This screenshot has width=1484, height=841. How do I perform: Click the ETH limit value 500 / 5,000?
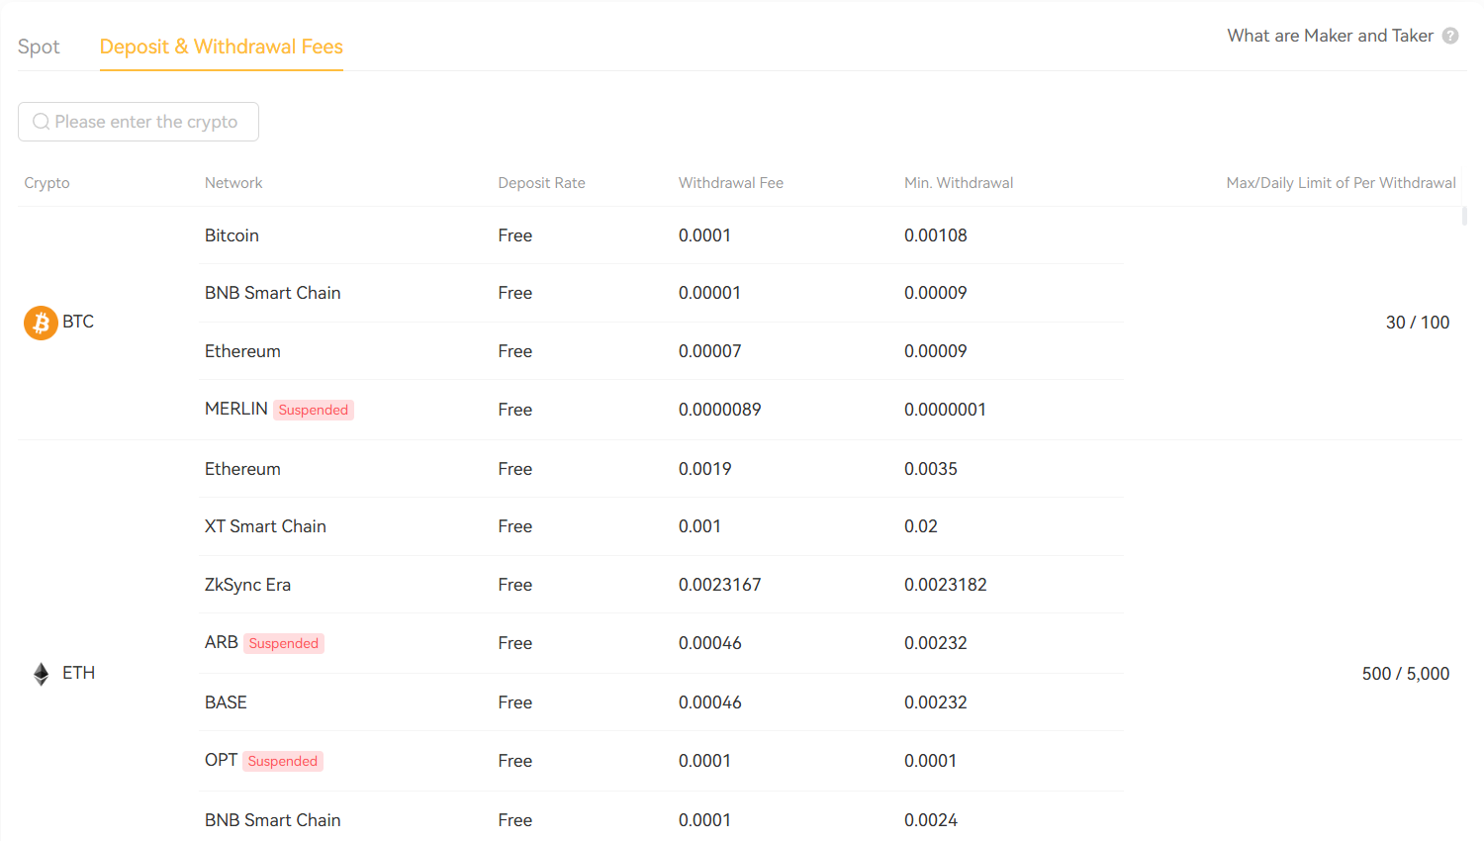(1405, 674)
